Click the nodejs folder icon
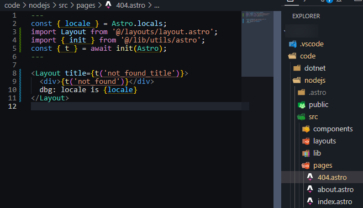 coord(297,81)
